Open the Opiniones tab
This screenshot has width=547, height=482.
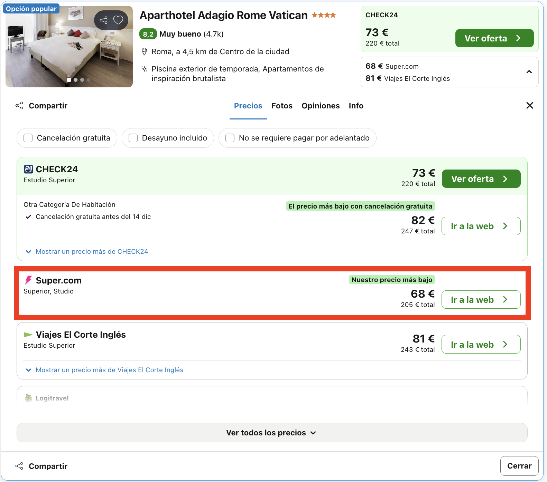pos(321,106)
